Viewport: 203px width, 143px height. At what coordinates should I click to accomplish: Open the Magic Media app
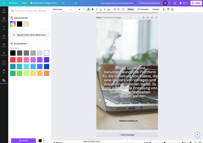point(4,81)
